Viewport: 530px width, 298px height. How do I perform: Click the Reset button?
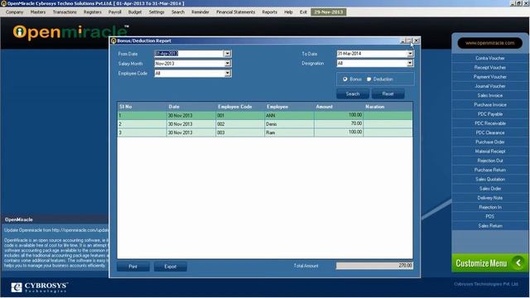[388, 94]
